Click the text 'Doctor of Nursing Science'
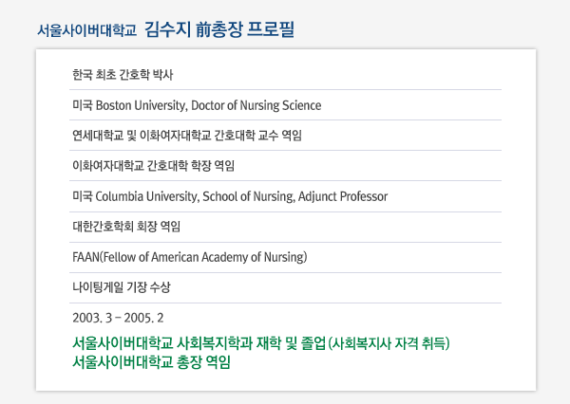 coord(256,105)
